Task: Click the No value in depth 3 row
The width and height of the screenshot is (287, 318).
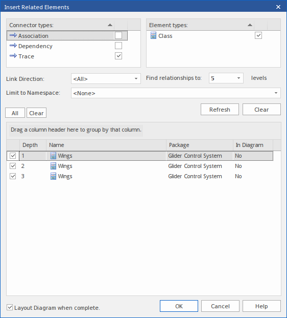Action: (238, 176)
